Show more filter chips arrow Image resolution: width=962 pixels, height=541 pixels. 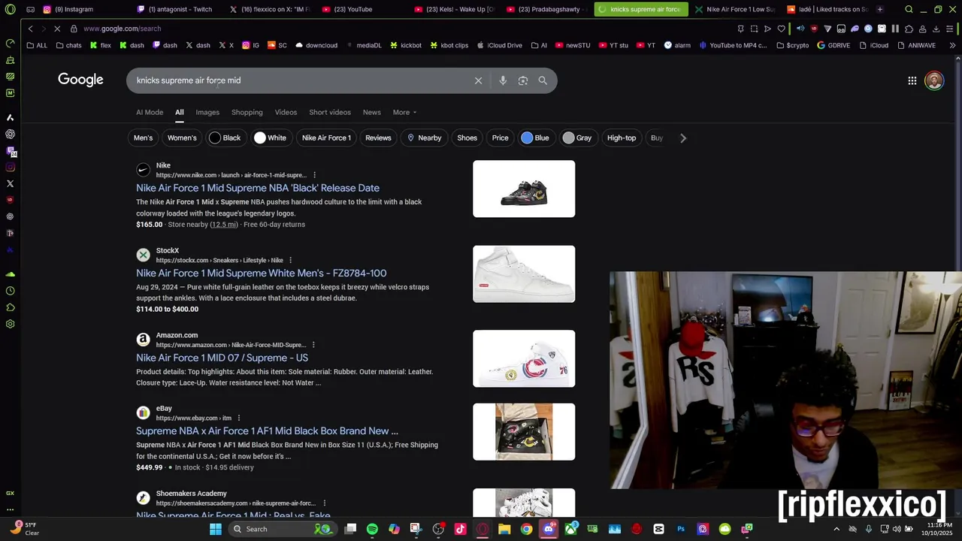point(682,138)
